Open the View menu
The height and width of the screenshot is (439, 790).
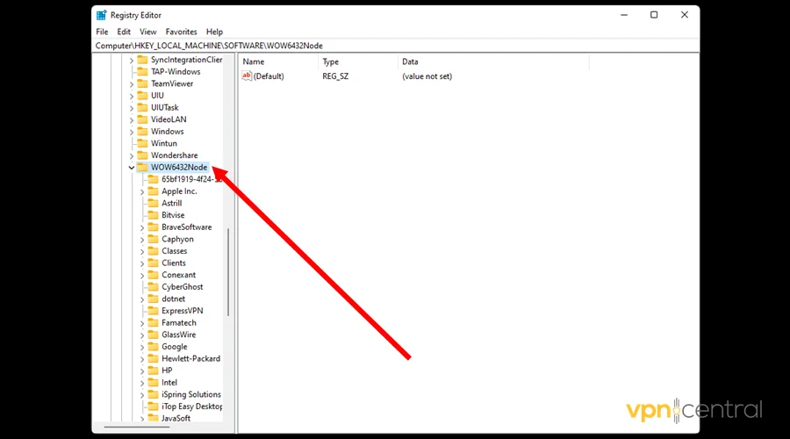148,32
